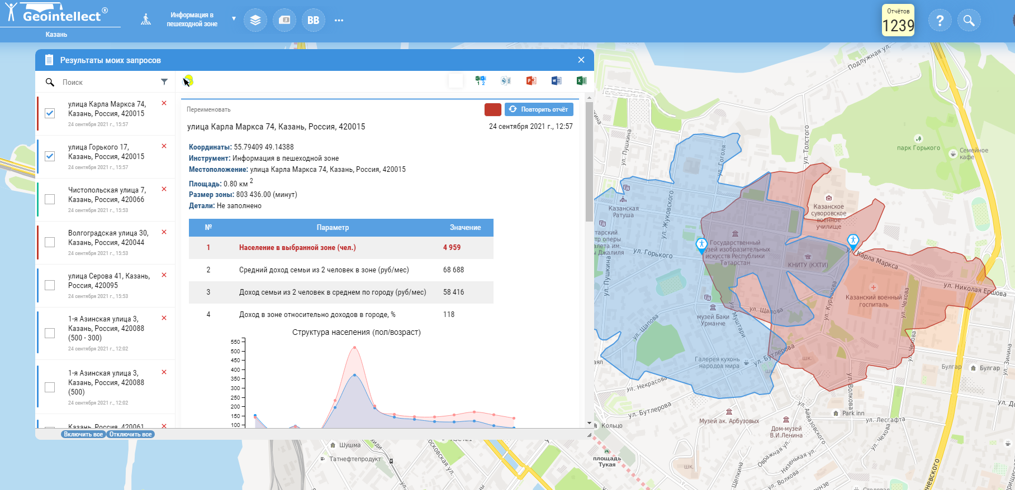The height and width of the screenshot is (490, 1015).
Task: Click КНИТУ (КХТИ) label on map
Action: tap(808, 265)
